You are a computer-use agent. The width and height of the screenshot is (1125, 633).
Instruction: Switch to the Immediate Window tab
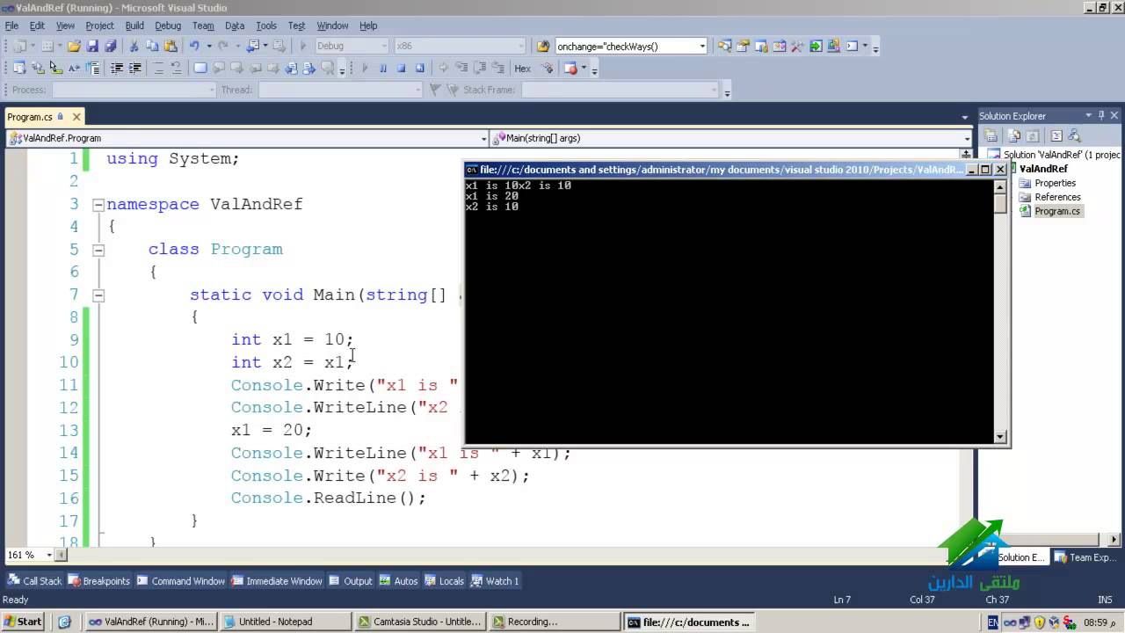click(276, 580)
